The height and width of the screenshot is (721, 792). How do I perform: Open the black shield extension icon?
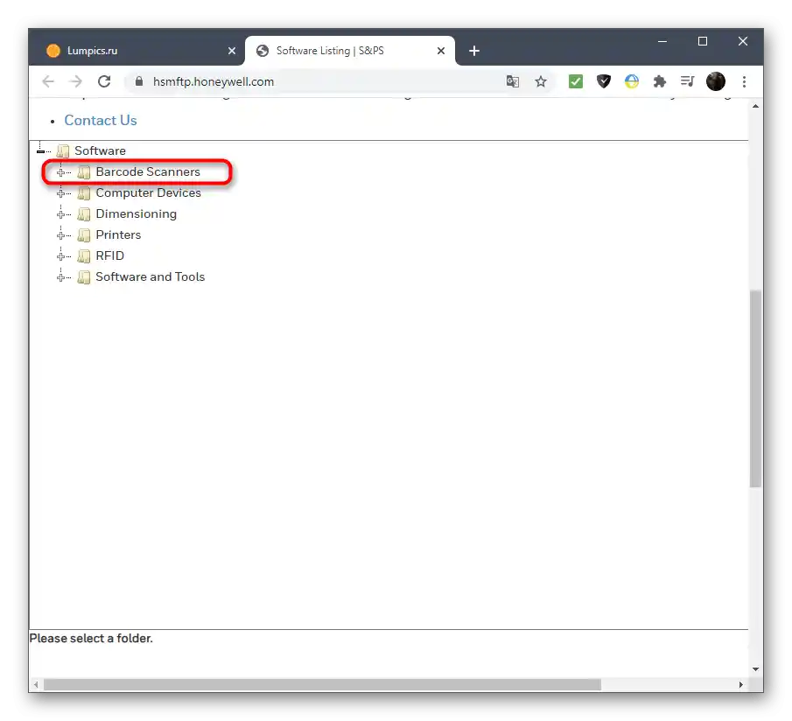[x=604, y=81]
